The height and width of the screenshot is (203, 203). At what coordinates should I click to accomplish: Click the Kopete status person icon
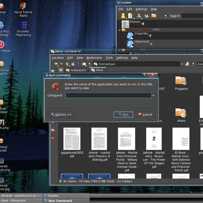click(x=123, y=16)
